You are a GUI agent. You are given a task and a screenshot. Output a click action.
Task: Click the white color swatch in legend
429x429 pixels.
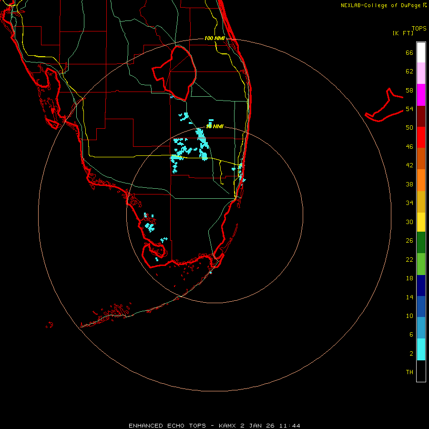[421, 52]
